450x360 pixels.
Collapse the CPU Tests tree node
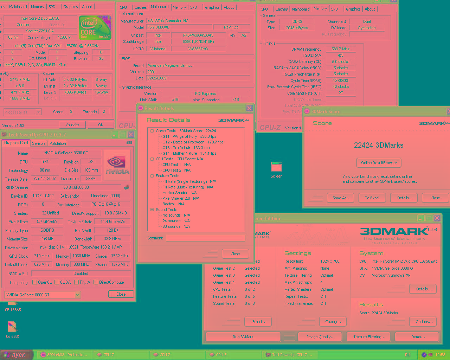(x=152, y=159)
